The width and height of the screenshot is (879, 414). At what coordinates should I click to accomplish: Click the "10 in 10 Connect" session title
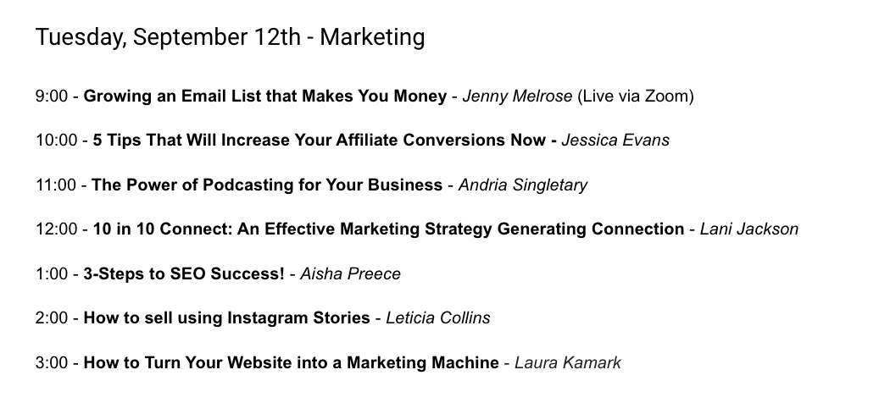[x=388, y=229]
